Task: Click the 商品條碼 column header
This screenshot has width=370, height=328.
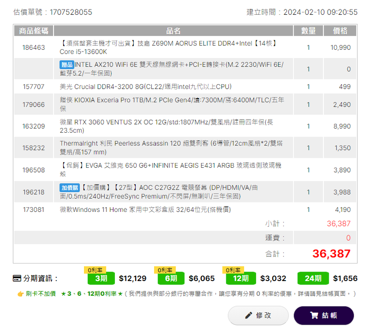Action: (x=34, y=31)
